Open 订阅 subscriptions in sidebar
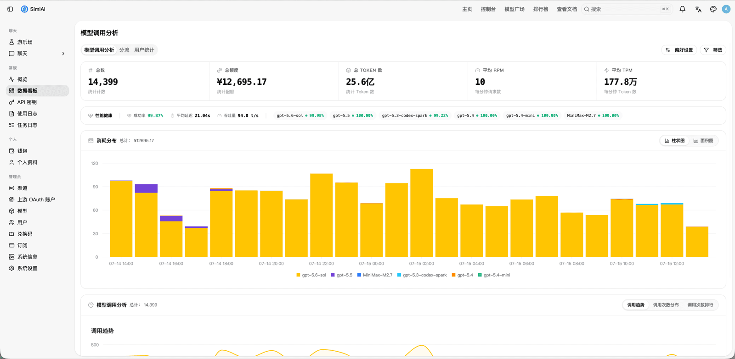Viewport: 735px width, 359px height. click(x=38, y=245)
